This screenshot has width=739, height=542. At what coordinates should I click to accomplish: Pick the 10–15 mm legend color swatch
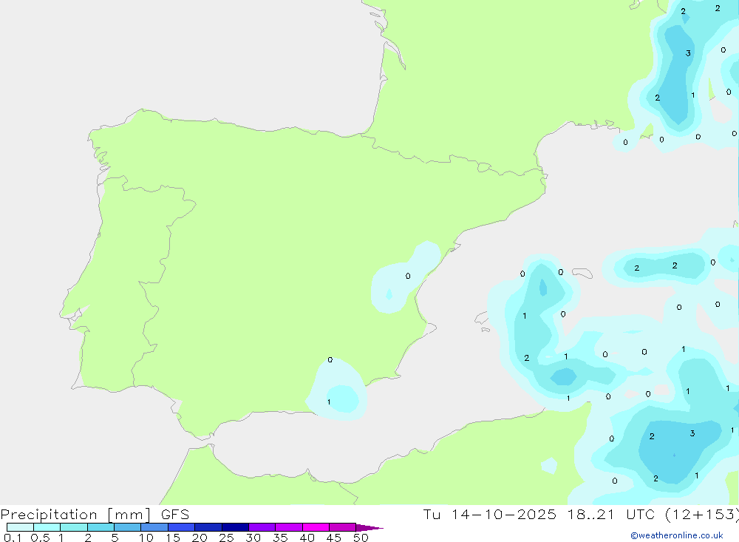pos(154,527)
